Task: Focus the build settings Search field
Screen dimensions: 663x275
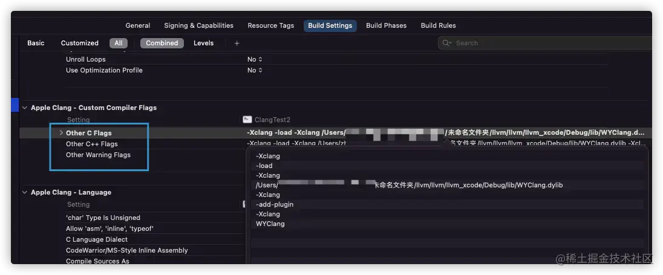Action: coord(546,43)
